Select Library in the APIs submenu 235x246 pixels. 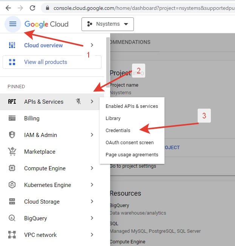coord(132,118)
